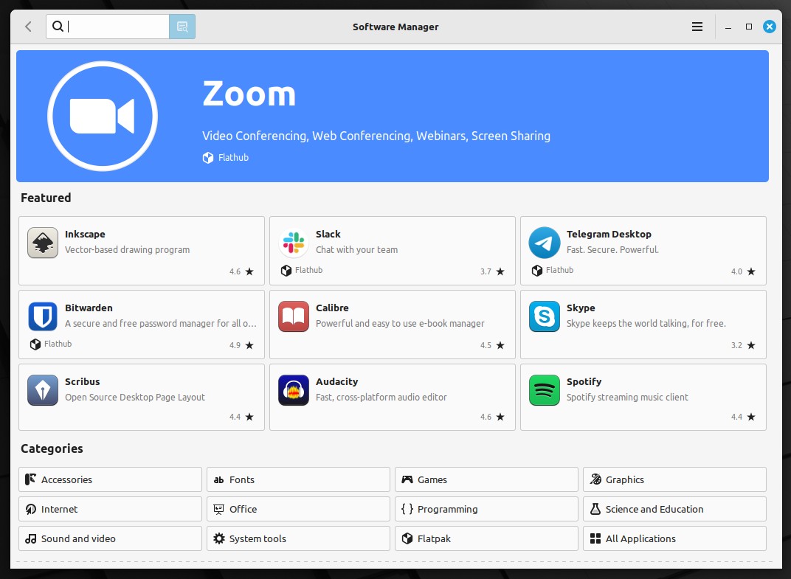Click Skype's 3.2 star rating

pos(742,345)
